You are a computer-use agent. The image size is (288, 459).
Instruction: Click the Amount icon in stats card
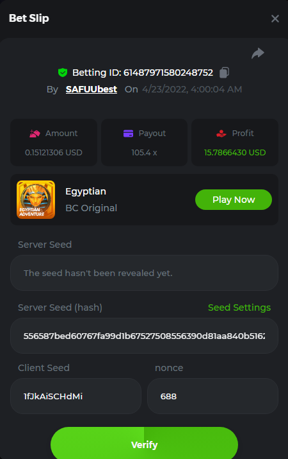point(35,134)
